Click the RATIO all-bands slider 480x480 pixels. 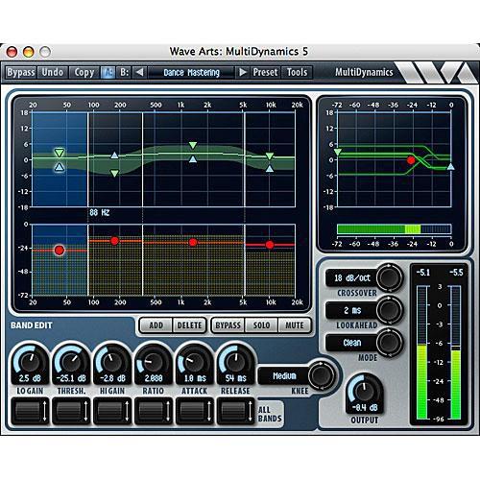pyautogui.click(x=154, y=411)
